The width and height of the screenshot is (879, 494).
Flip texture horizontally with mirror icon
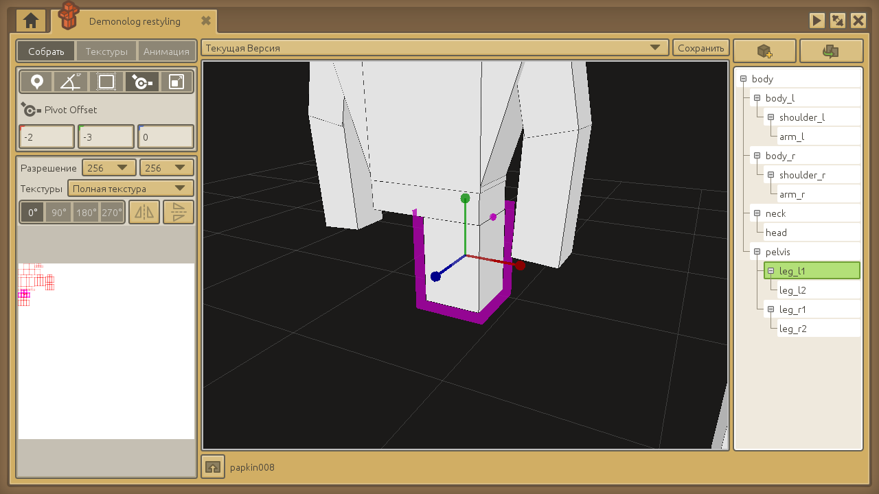click(x=144, y=213)
